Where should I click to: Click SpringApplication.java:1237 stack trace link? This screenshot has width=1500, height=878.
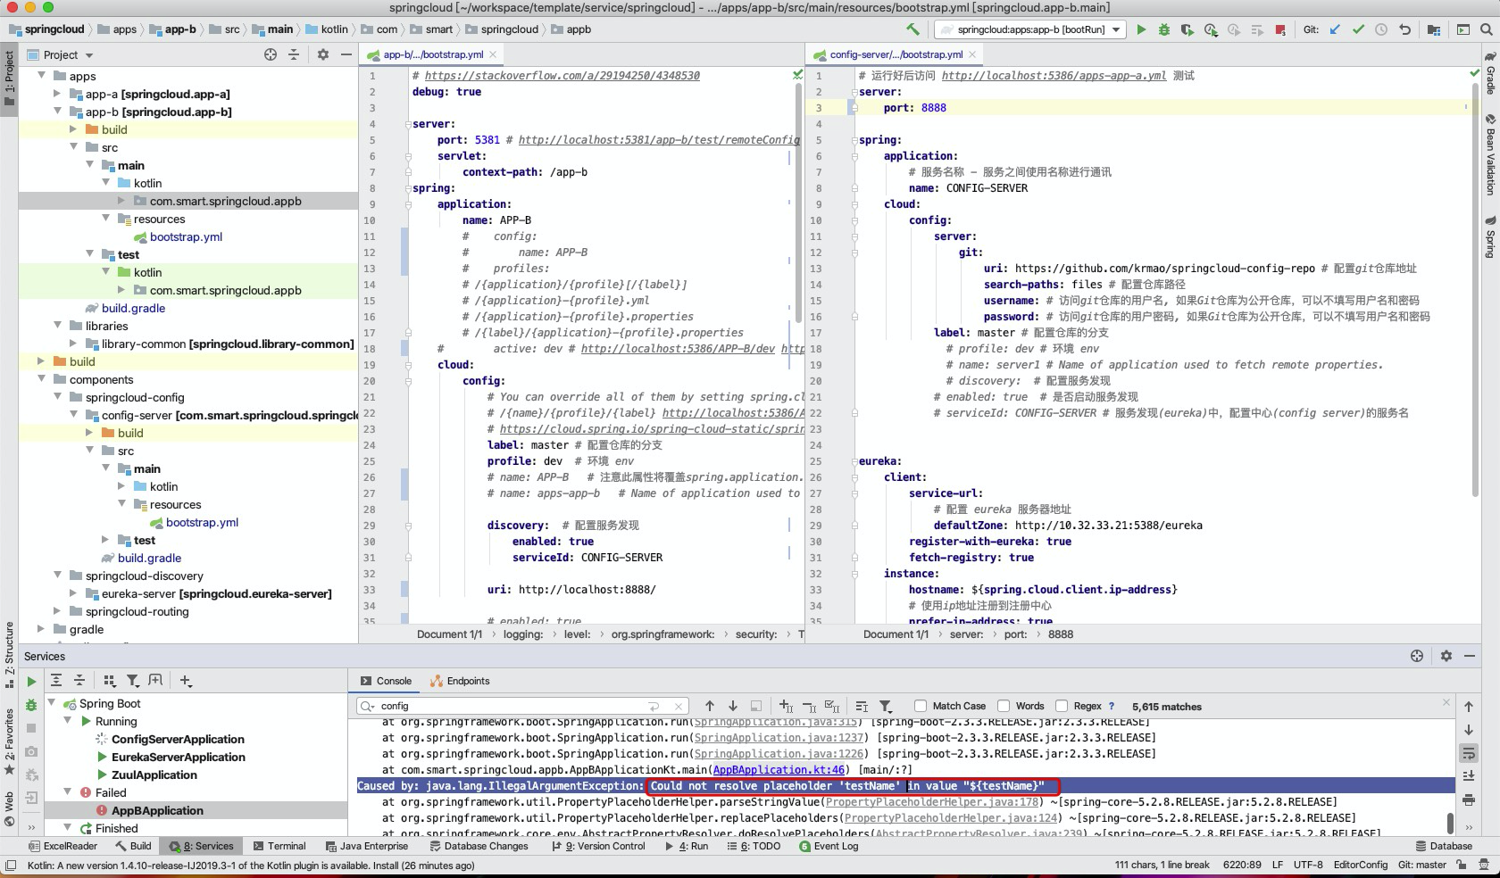tap(779, 738)
